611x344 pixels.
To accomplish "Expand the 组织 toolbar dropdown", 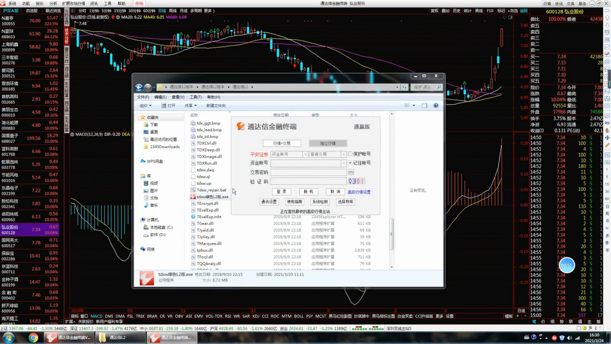I will [x=146, y=105].
